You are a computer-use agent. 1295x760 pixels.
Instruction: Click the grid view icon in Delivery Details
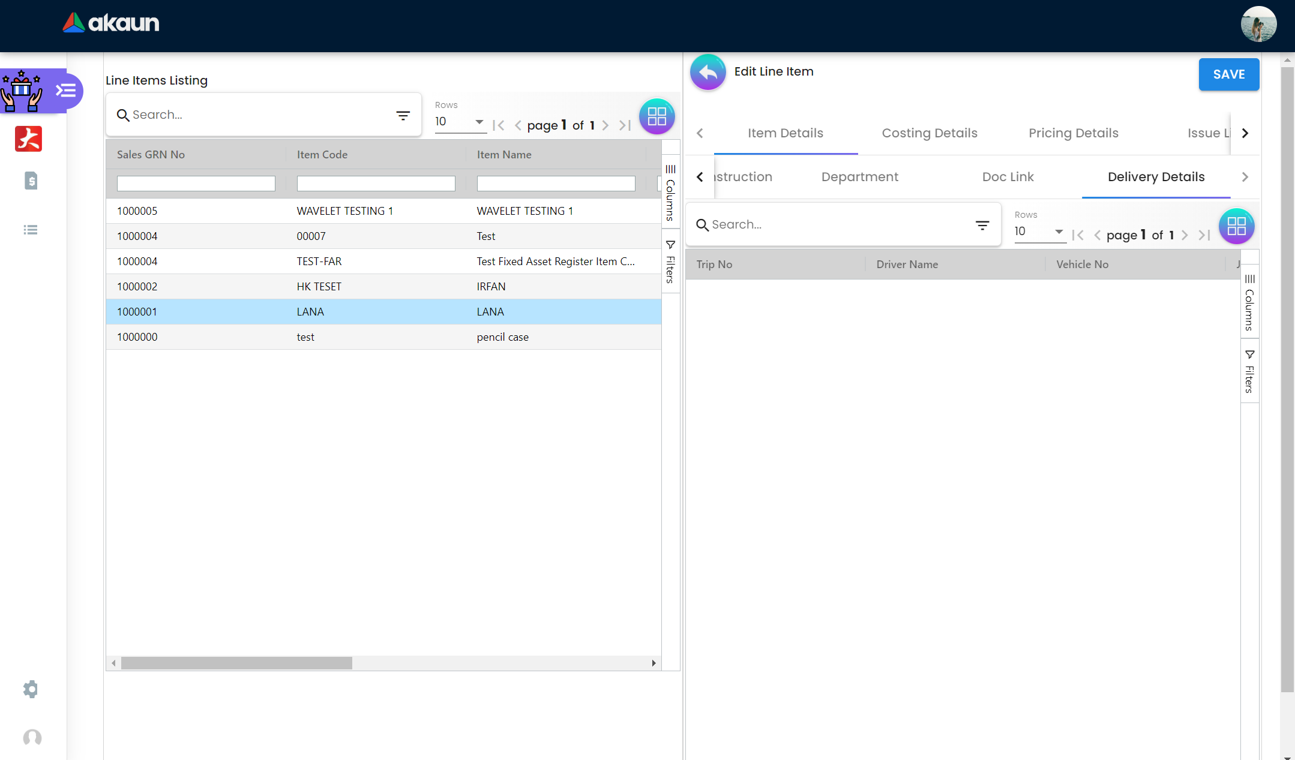1236,226
